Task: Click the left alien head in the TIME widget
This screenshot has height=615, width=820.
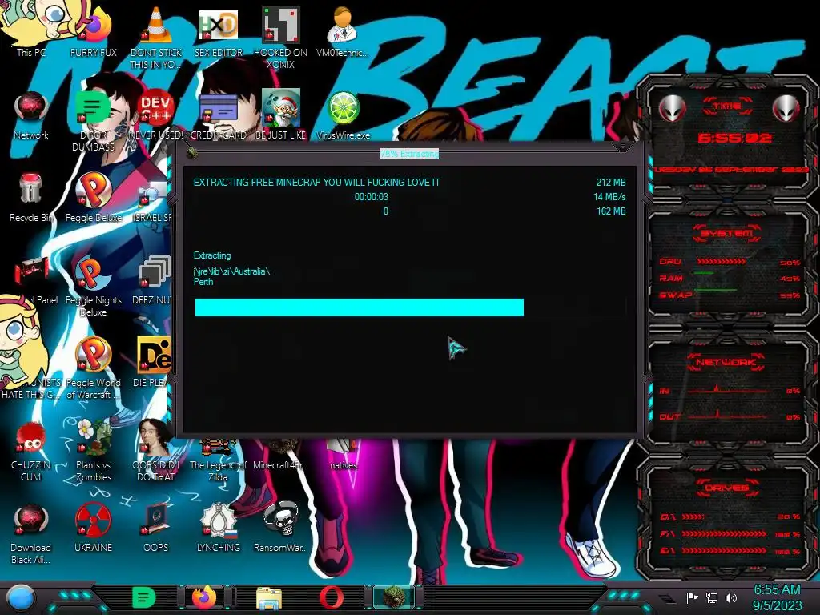Action: point(673,109)
